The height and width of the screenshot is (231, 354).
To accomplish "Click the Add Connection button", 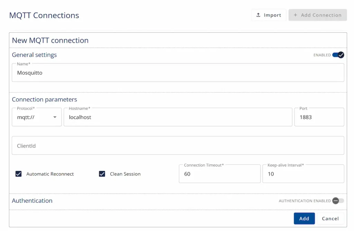I will [317, 15].
